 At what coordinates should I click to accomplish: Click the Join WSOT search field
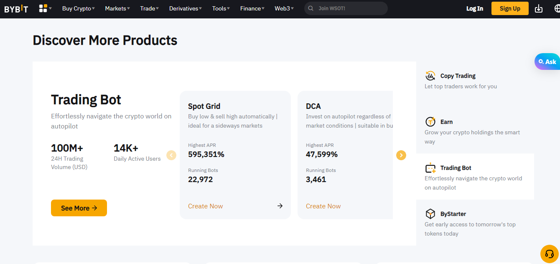tap(346, 8)
